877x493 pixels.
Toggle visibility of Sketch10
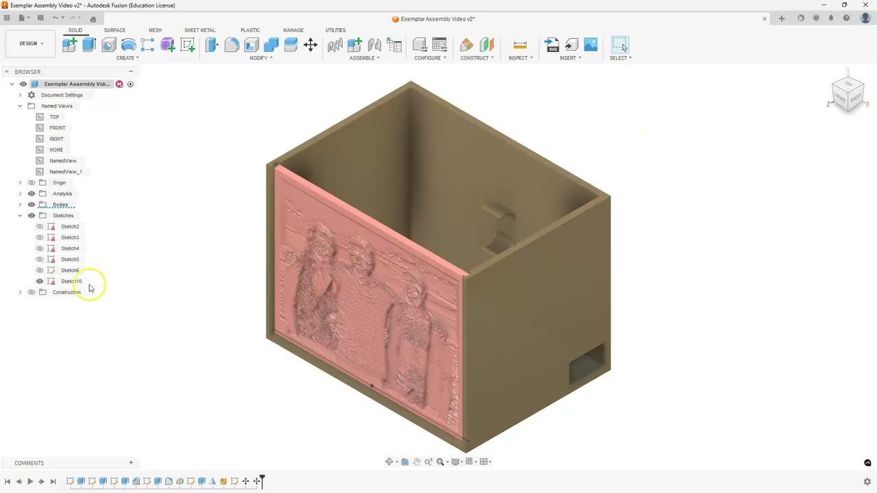40,281
